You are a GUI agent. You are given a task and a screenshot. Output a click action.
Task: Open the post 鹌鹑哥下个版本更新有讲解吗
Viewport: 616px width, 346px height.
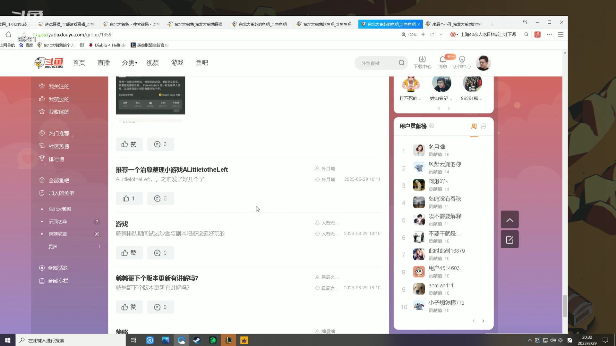(x=157, y=278)
